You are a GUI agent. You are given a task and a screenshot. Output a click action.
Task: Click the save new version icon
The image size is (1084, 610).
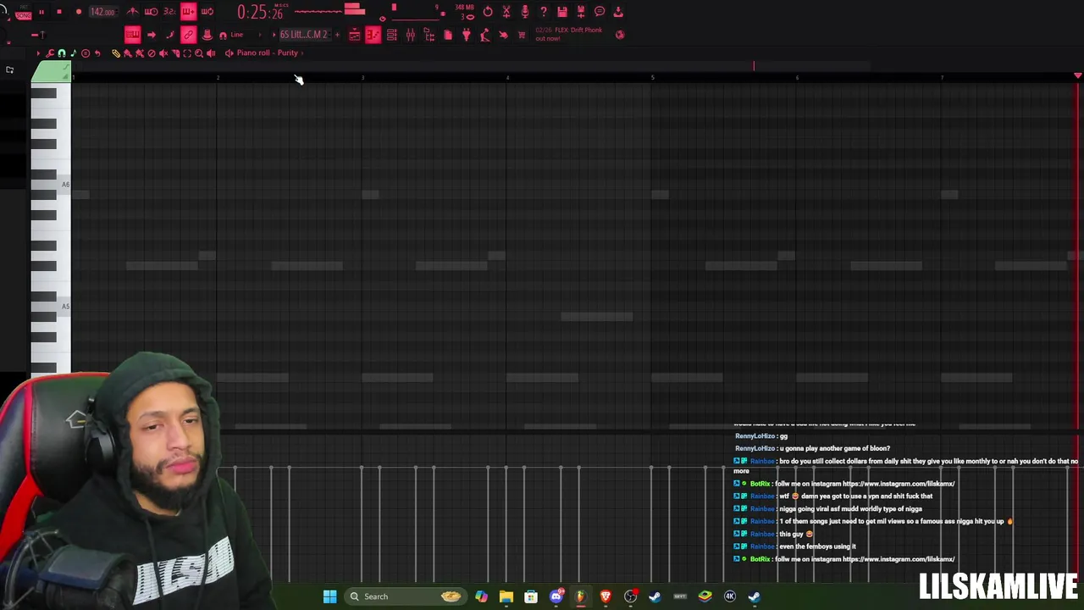pos(581,11)
